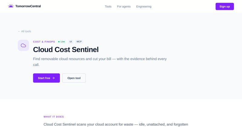Viewport: 242px width, 127px height.
Task: Click the TomorrowCentral brand name
Action: pyautogui.click(x=28, y=6)
